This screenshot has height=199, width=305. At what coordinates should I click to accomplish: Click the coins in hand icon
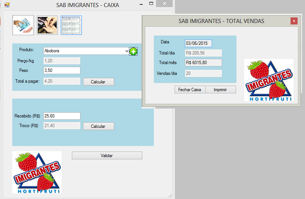click(47, 25)
